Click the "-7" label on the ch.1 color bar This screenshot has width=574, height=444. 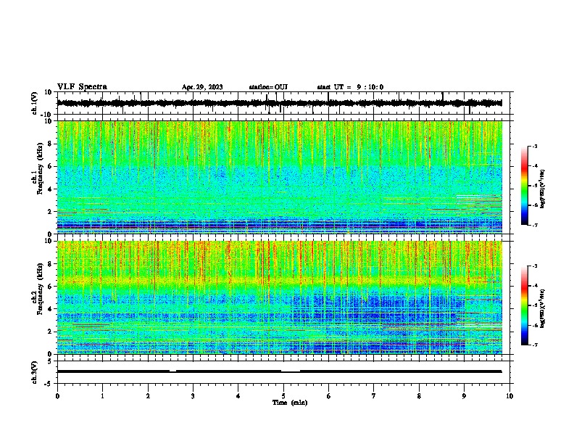tap(534, 225)
